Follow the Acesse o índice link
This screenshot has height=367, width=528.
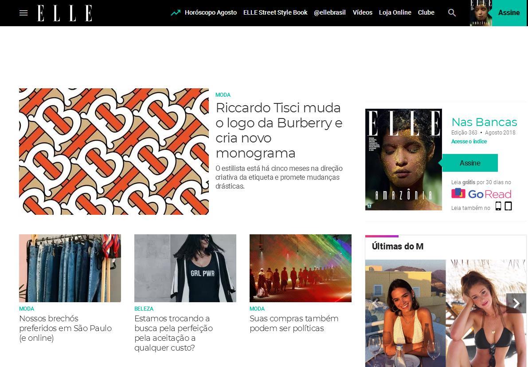(469, 142)
